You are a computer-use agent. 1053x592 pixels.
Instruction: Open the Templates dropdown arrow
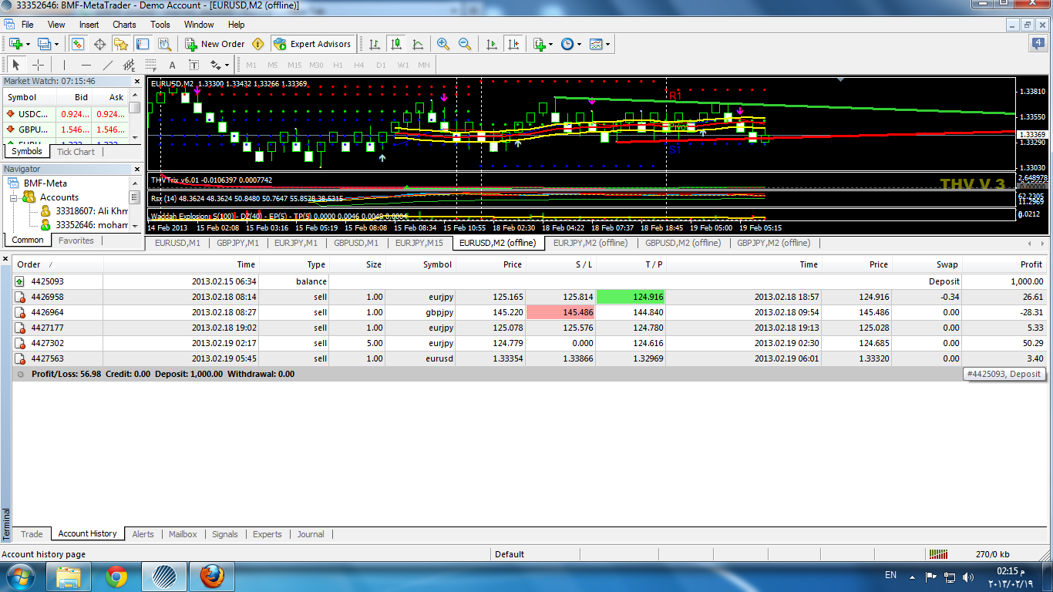[608, 44]
